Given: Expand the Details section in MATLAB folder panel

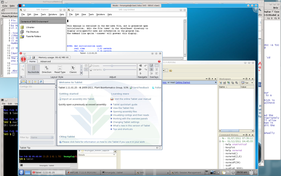Looking at the screenshot, I should tap(114, 155).
